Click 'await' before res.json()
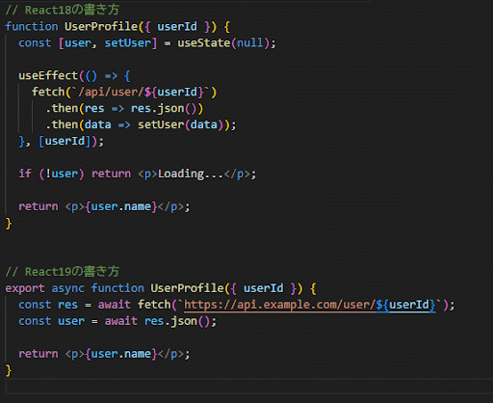This screenshot has width=493, height=403. 121,321
